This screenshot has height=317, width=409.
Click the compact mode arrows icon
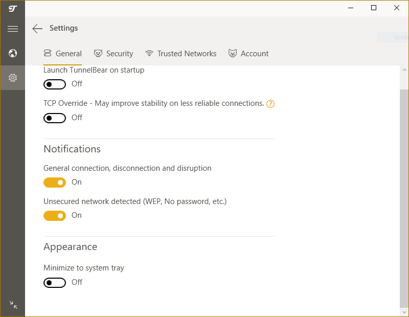13,305
